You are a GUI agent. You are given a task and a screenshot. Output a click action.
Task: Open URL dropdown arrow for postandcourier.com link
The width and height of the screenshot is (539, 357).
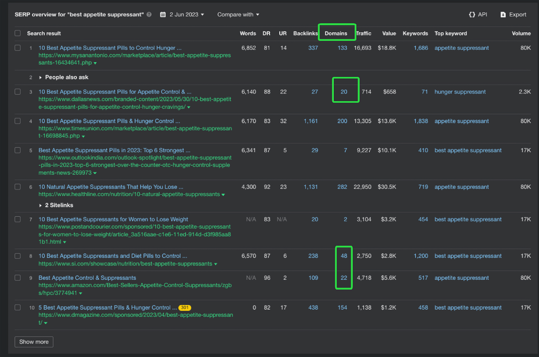(x=64, y=242)
